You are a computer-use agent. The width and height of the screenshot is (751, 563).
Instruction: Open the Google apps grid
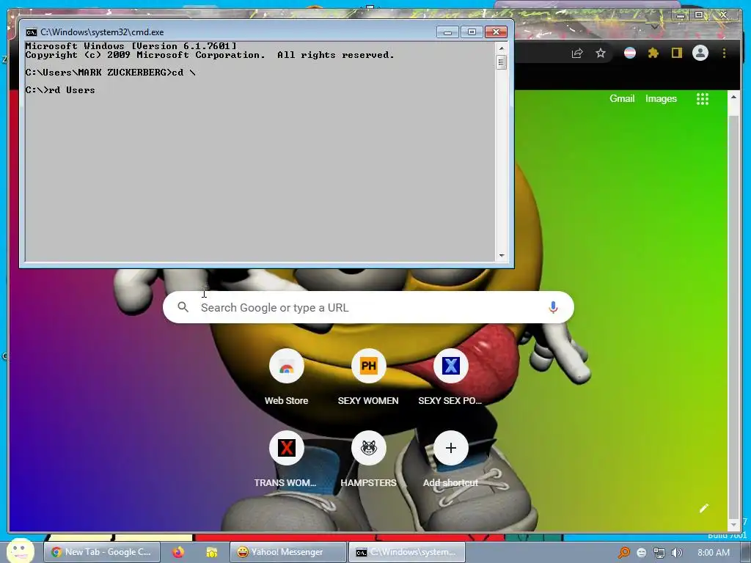pyautogui.click(x=702, y=99)
